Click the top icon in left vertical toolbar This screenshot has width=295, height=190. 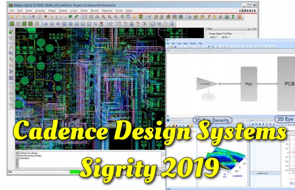(11, 32)
